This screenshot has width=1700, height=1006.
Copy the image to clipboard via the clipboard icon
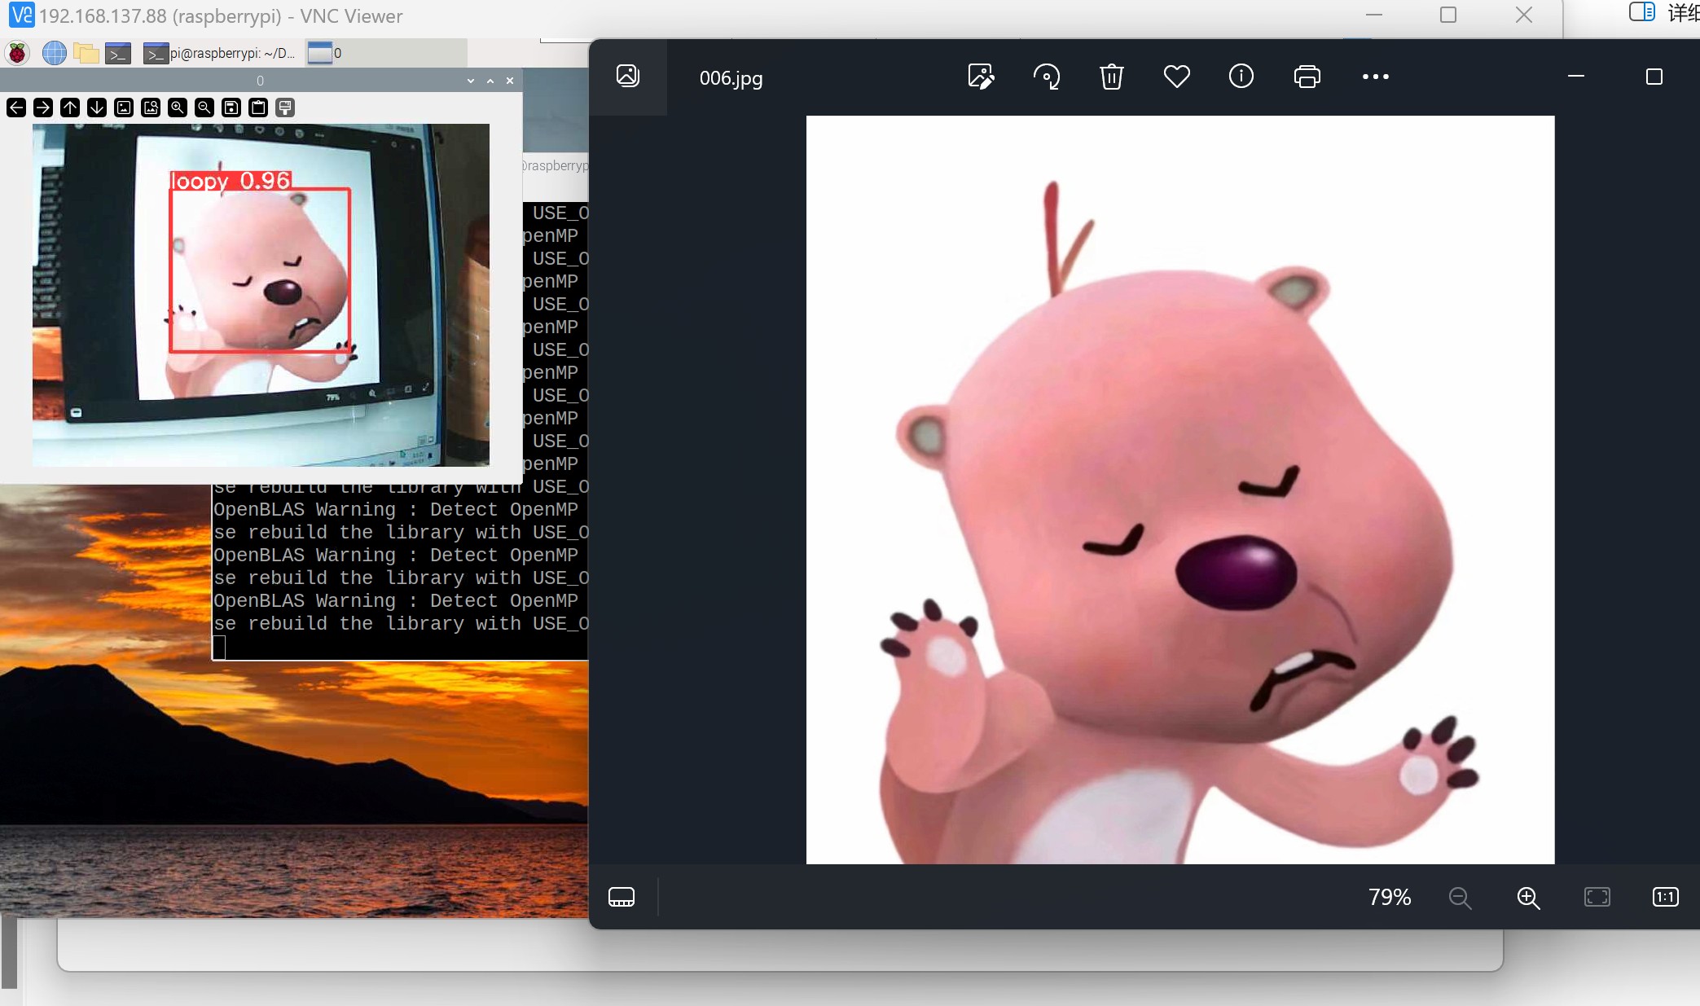tap(257, 108)
